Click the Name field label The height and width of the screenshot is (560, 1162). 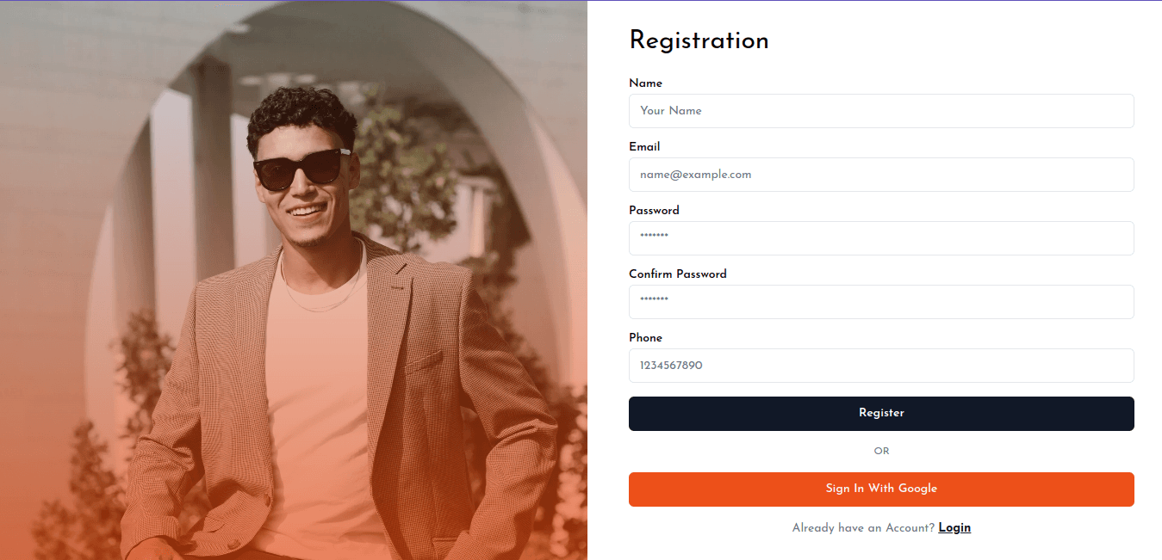tap(645, 83)
